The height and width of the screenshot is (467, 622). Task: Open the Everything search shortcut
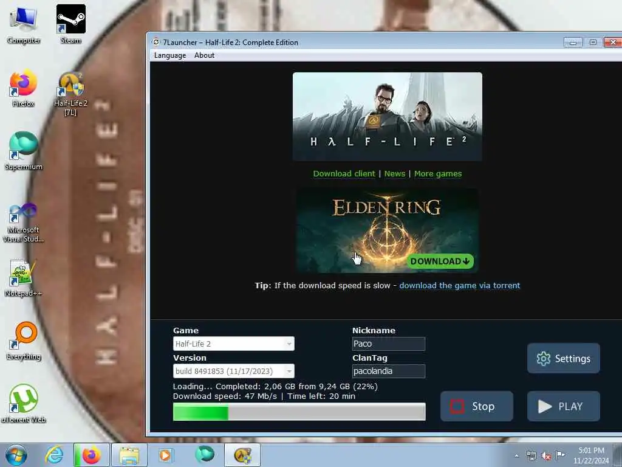click(x=24, y=341)
